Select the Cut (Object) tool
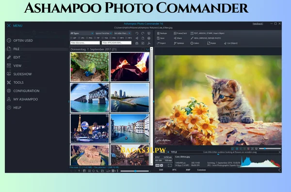The image size is (291, 192). tap(231, 43)
